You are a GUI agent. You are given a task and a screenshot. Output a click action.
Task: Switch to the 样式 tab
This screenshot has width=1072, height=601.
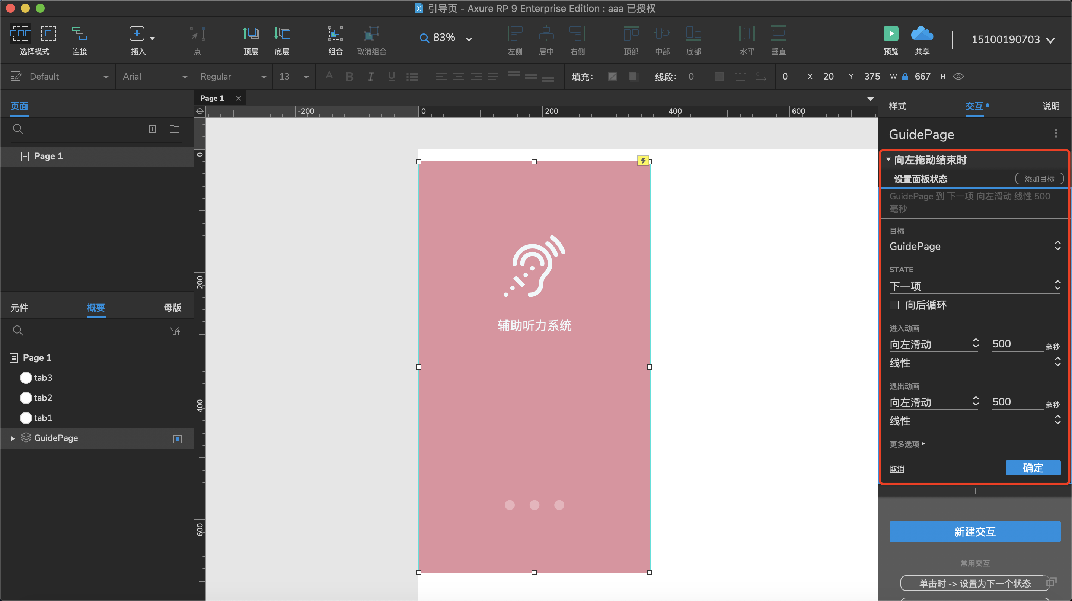[x=898, y=106]
